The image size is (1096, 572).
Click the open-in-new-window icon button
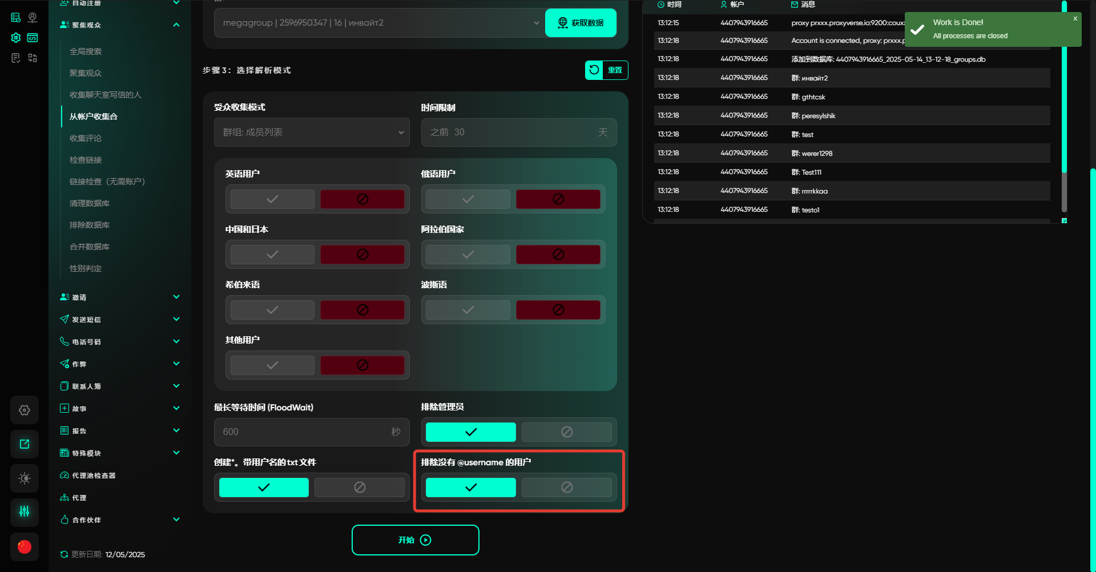coord(25,444)
